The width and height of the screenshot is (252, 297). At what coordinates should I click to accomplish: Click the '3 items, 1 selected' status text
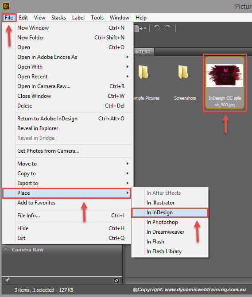(x=44, y=290)
